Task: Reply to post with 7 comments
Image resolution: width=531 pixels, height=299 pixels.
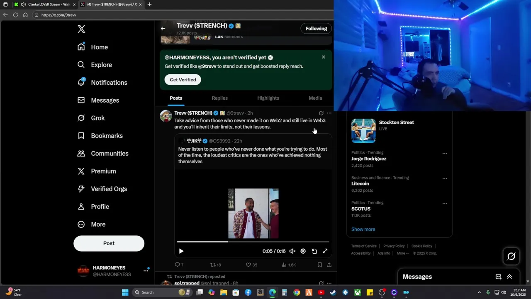Action: [x=179, y=265]
